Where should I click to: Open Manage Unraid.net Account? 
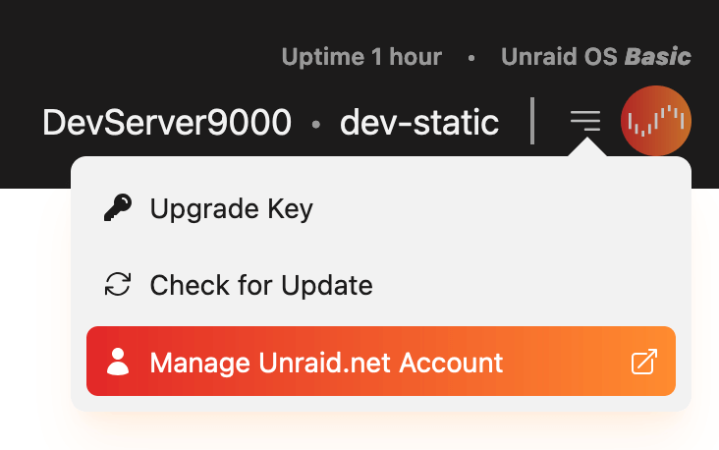point(326,362)
